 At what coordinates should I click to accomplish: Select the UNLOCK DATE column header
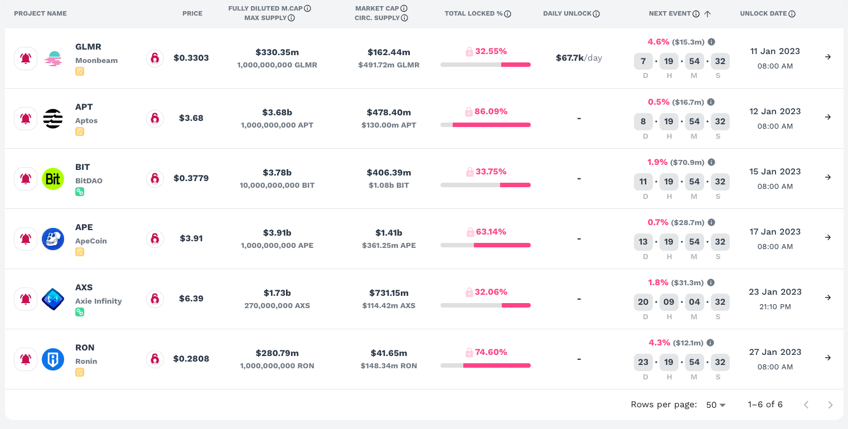click(x=764, y=13)
